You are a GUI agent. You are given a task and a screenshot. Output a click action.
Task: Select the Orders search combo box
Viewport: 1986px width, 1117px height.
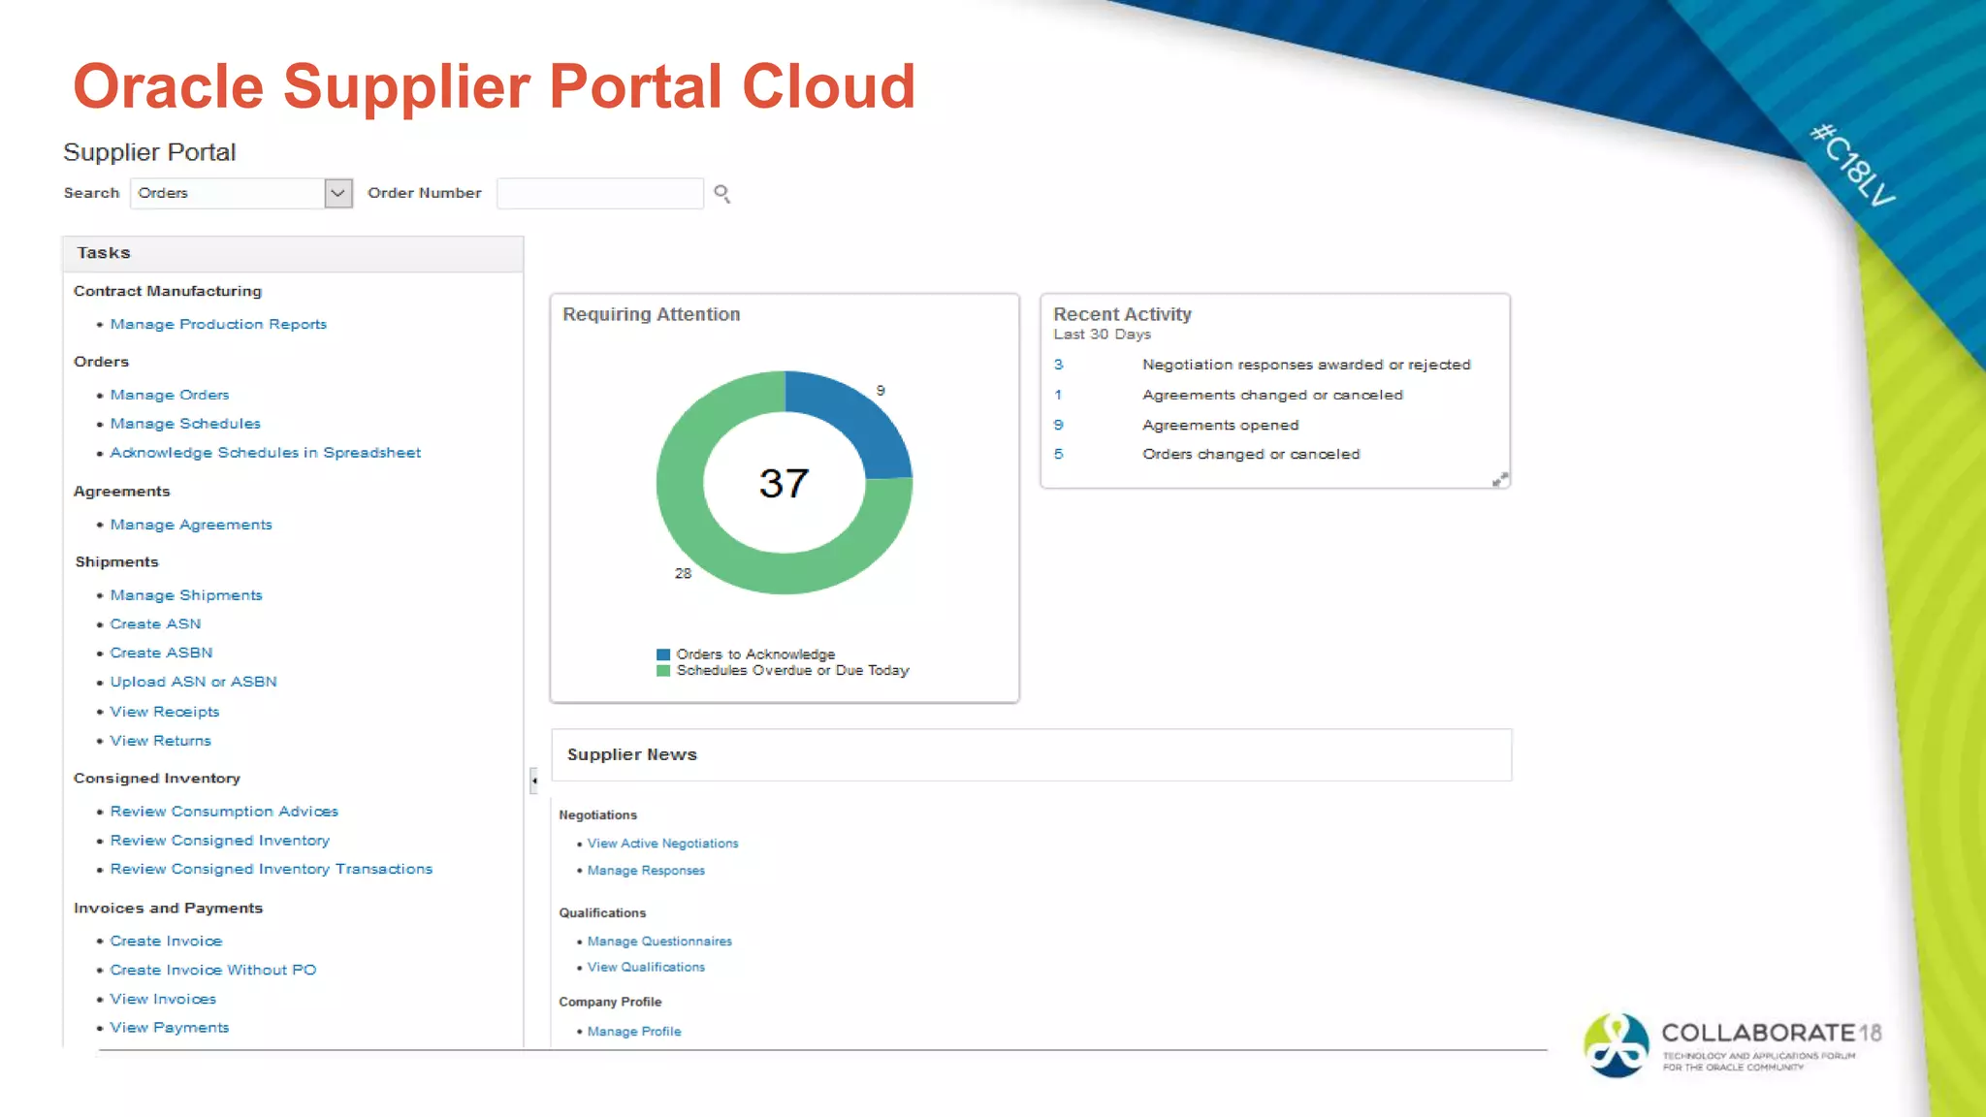240,193
